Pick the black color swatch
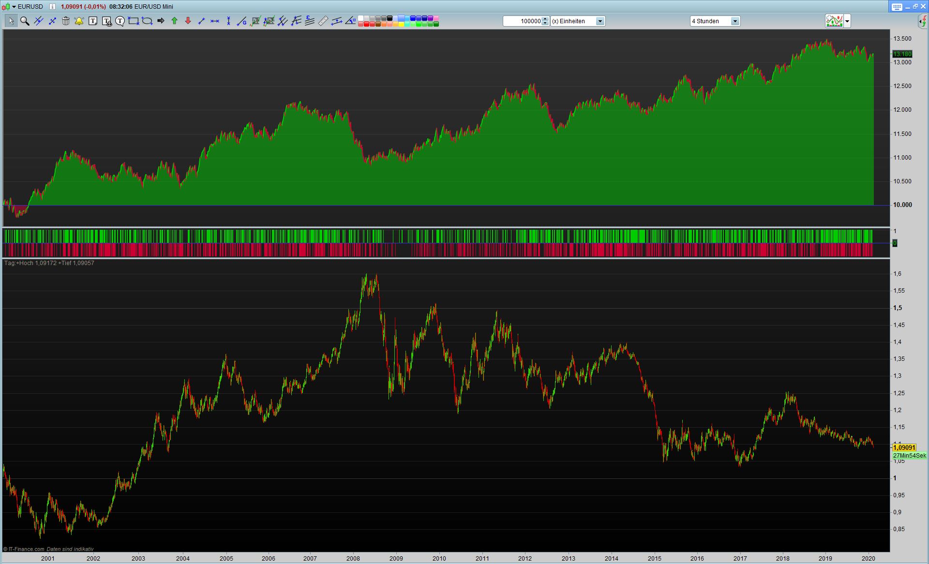 click(x=390, y=18)
